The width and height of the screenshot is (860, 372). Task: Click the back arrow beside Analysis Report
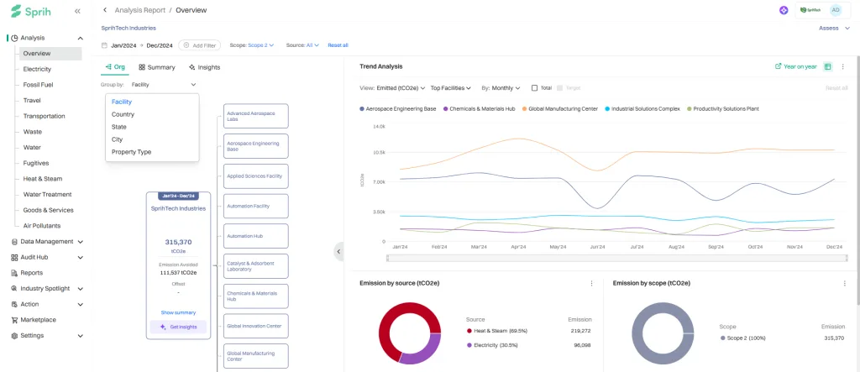click(104, 10)
